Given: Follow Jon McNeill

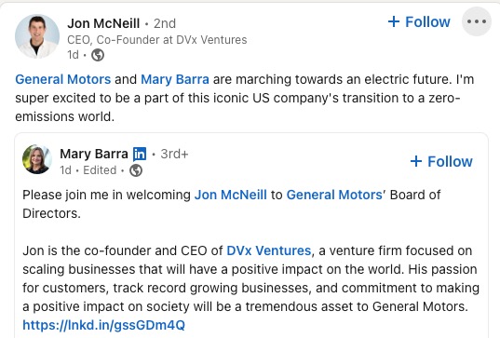Looking at the screenshot, I should tap(419, 22).
